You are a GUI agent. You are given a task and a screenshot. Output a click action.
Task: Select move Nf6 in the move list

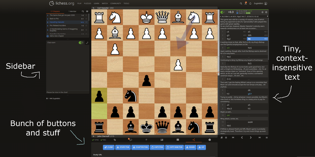pyautogui.click(x=257, y=35)
